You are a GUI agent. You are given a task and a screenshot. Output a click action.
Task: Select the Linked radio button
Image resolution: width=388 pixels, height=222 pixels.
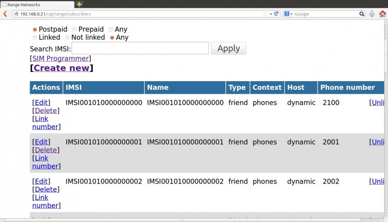coord(34,37)
